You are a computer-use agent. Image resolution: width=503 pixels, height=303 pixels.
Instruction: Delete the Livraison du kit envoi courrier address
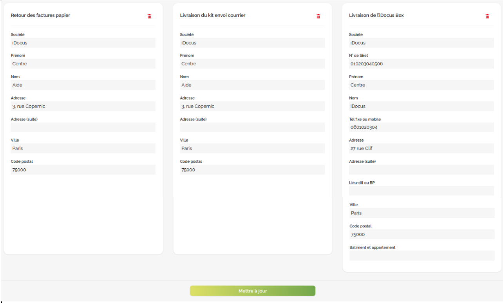click(x=318, y=16)
